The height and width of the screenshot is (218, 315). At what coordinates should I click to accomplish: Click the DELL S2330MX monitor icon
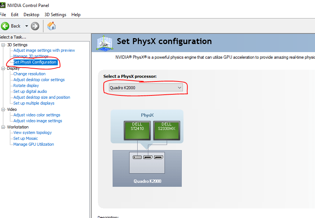point(167,130)
